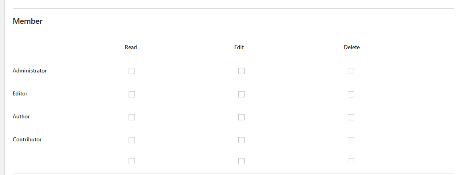
Task: Toggle Delete permission for Author
Action: [351, 117]
